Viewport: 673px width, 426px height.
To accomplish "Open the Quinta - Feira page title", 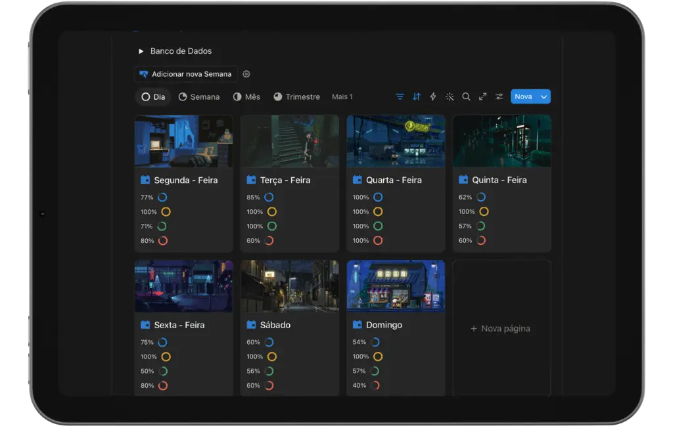I will pyautogui.click(x=499, y=180).
